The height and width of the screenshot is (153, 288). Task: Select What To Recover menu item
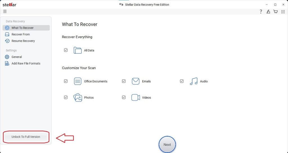point(26,28)
